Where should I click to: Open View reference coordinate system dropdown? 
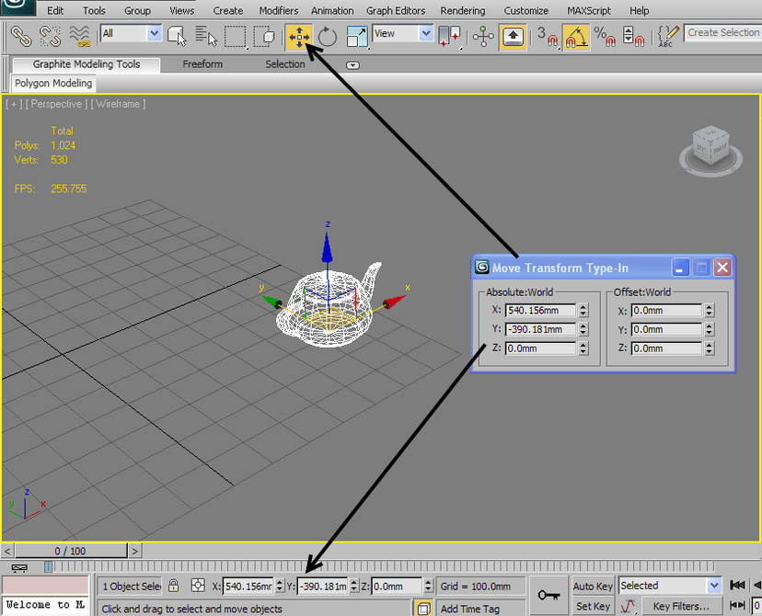coord(402,33)
